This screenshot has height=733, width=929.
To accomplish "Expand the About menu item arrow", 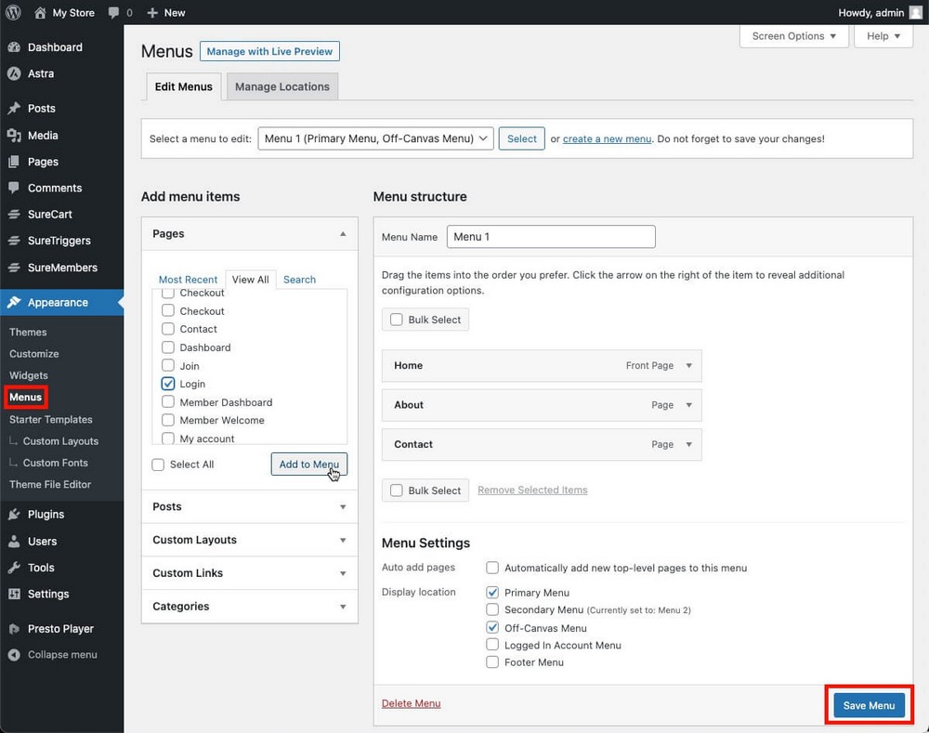I will [689, 405].
